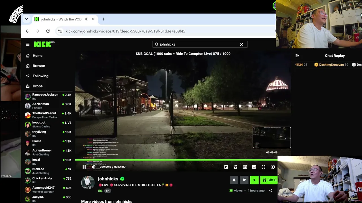Mute the video player volume
Screen dimensions: 362x203
(x=93, y=167)
